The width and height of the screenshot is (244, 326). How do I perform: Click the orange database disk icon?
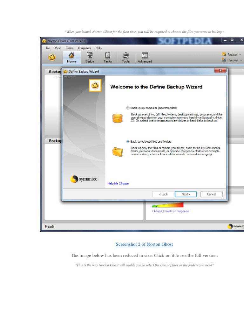118,118
